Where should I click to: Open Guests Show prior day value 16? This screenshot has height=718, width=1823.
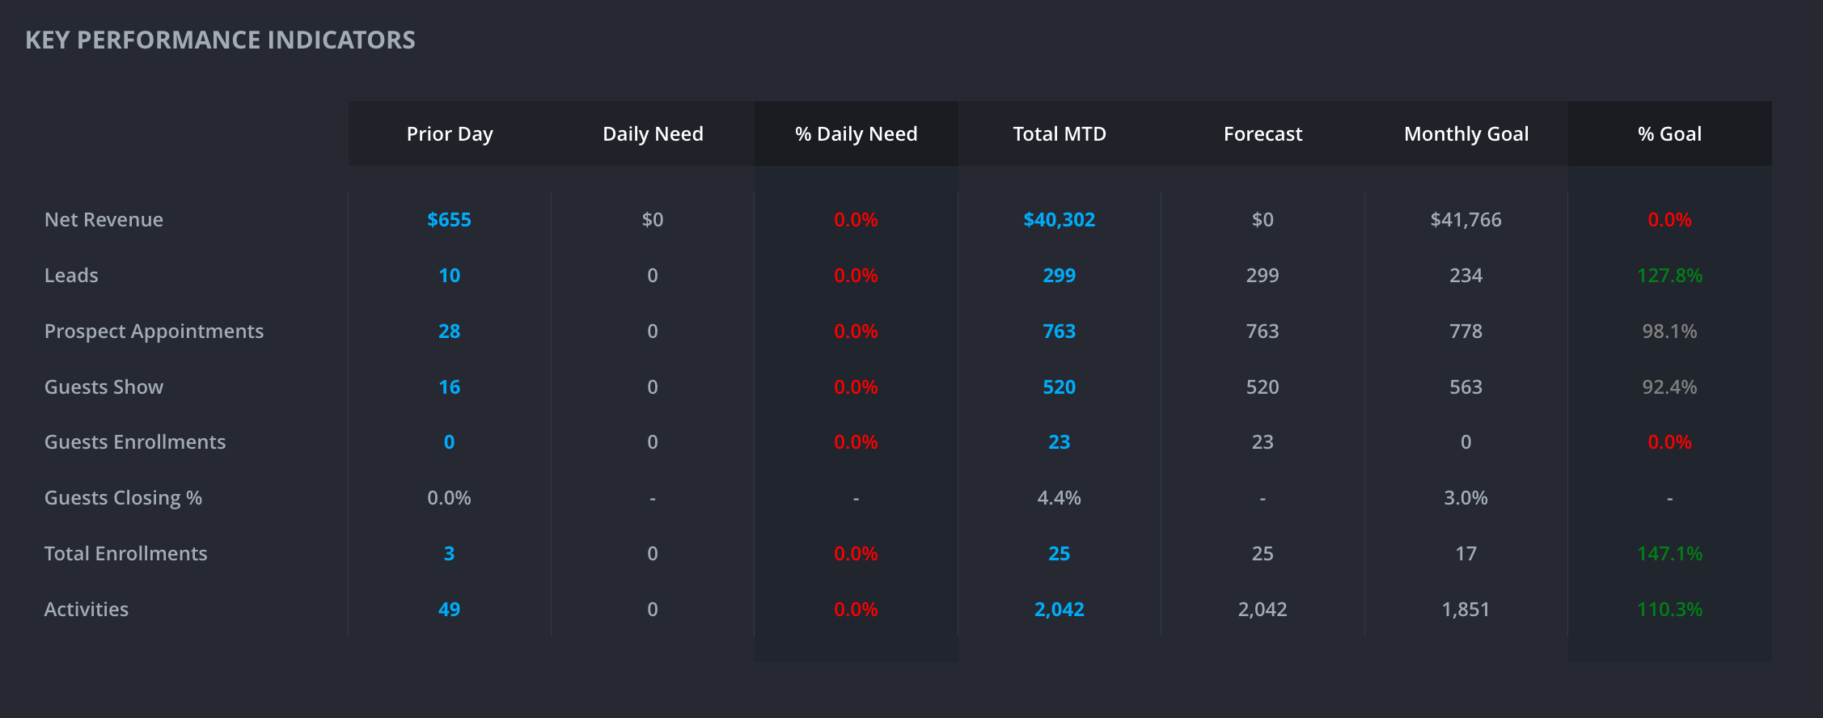coord(449,387)
